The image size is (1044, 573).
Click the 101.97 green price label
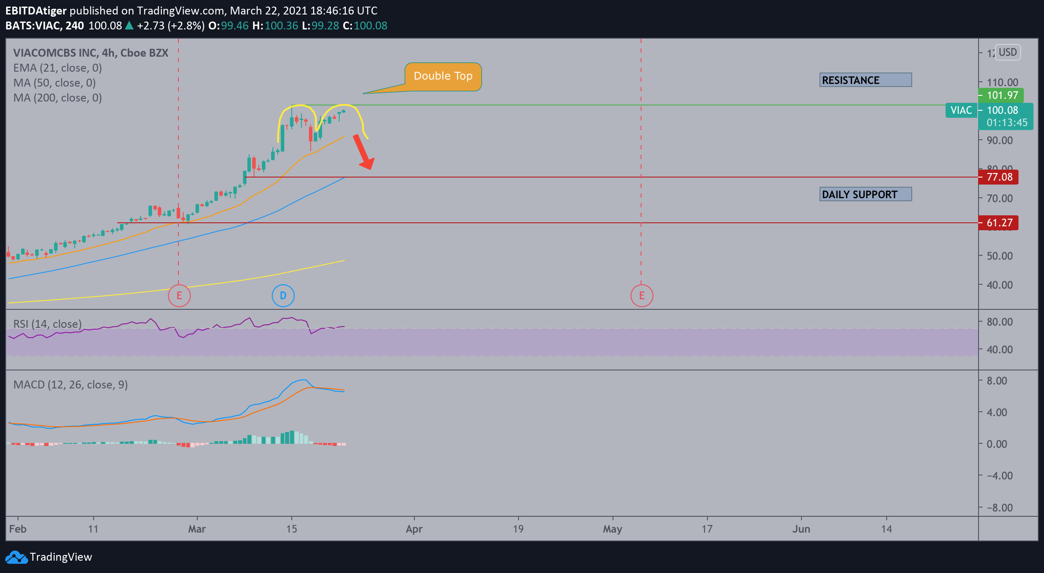click(1001, 95)
